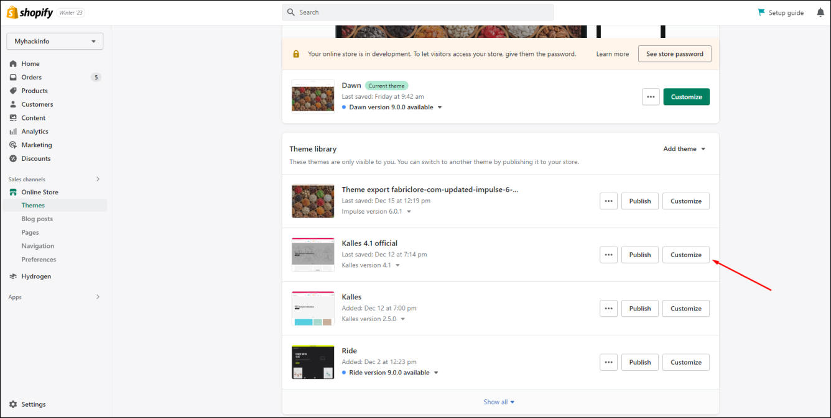The width and height of the screenshot is (831, 418).
Task: Click the Analytics bar chart icon
Action: (13, 132)
